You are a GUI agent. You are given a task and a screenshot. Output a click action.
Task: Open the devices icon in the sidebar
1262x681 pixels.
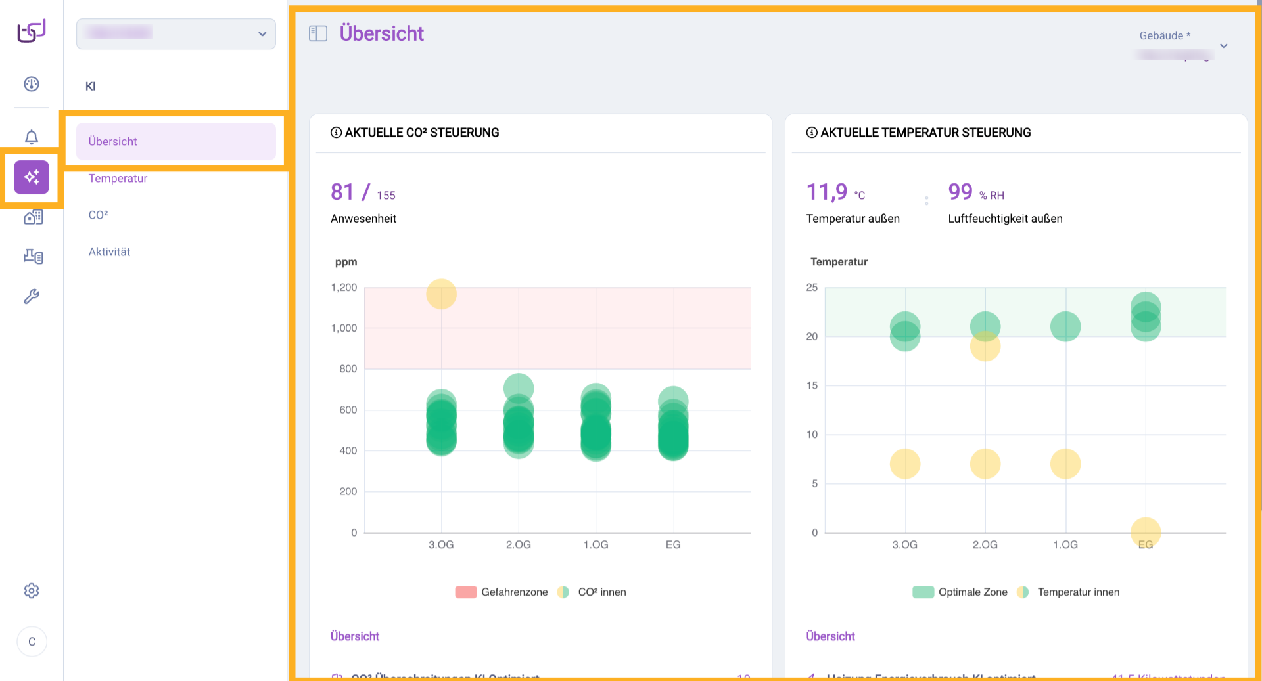point(33,256)
